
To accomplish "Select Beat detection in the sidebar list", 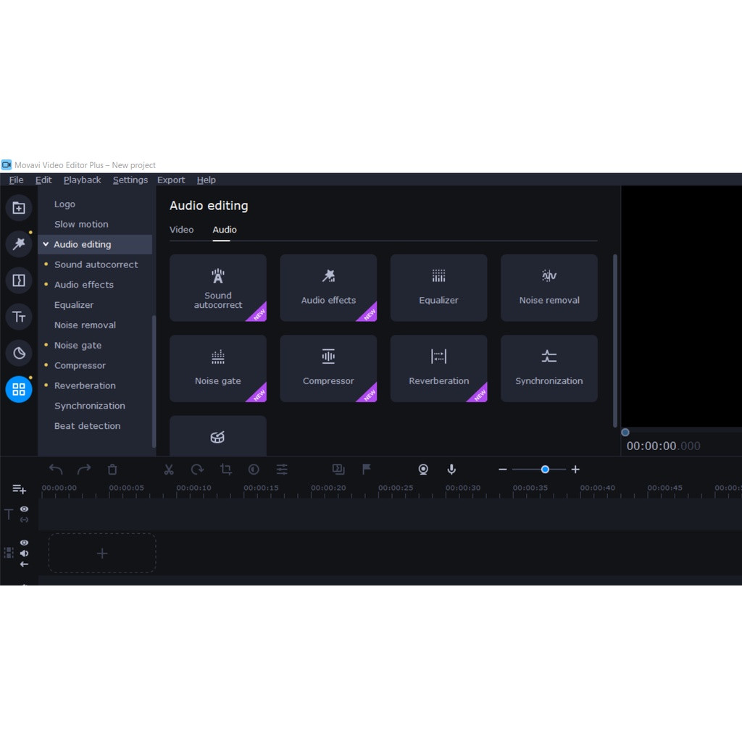I will (x=87, y=426).
